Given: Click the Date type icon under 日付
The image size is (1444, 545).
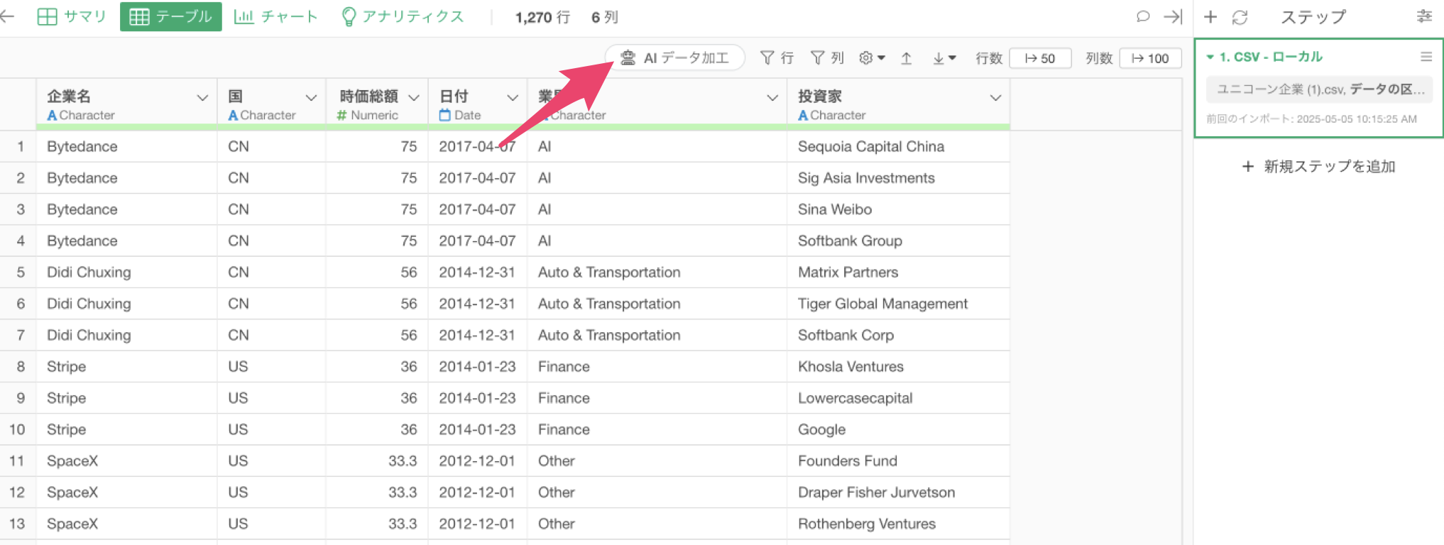Looking at the screenshot, I should click(x=445, y=115).
